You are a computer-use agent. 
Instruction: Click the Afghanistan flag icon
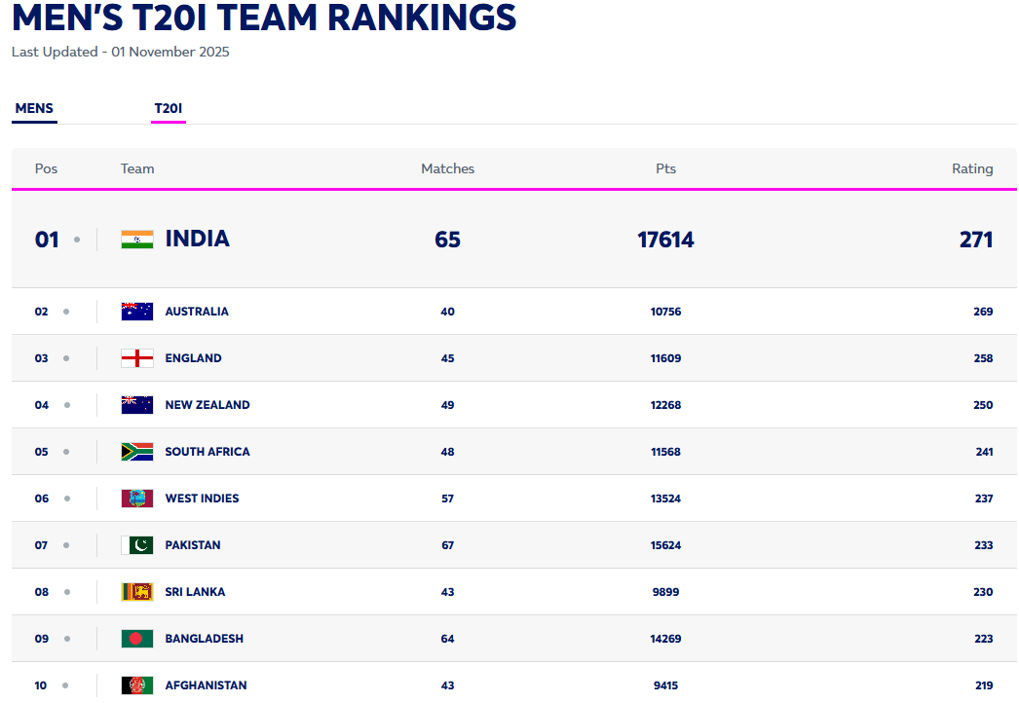137,685
